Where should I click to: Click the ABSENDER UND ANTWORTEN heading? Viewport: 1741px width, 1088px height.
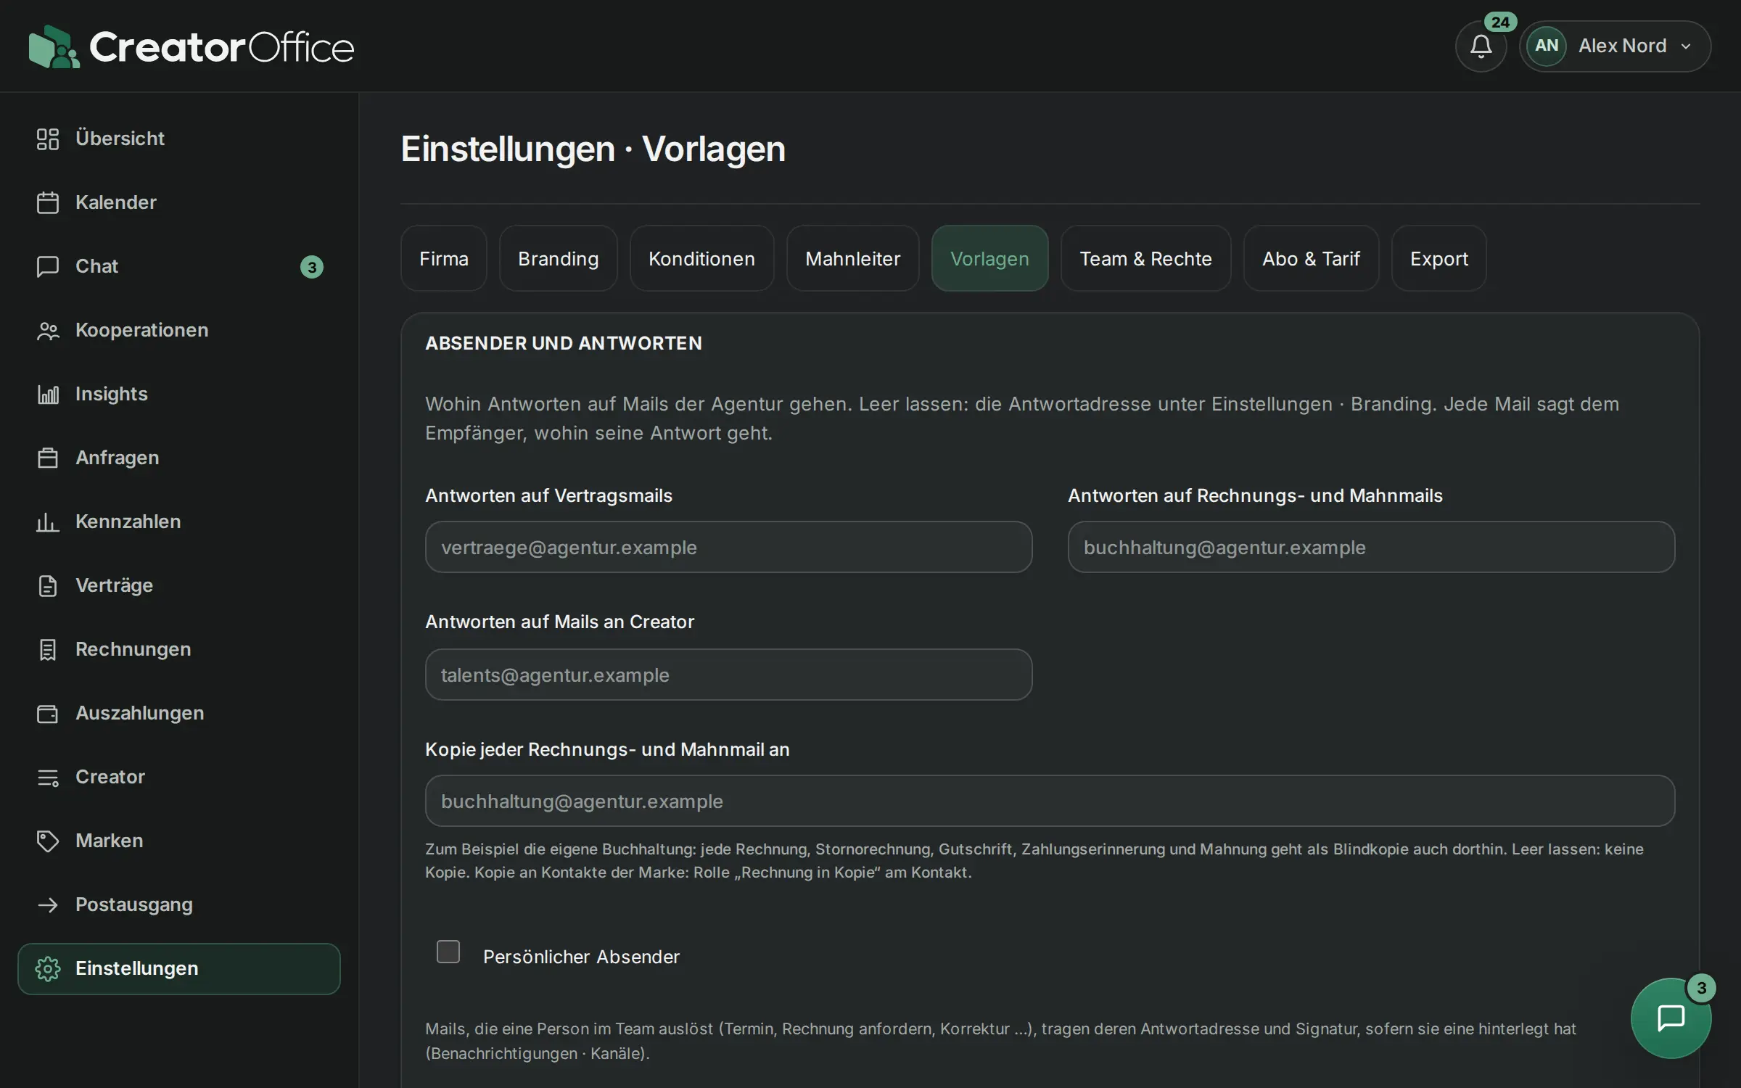[x=564, y=343]
